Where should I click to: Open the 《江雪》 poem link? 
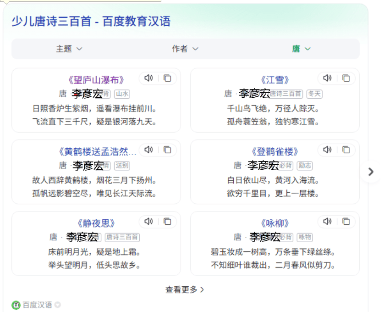click(275, 80)
